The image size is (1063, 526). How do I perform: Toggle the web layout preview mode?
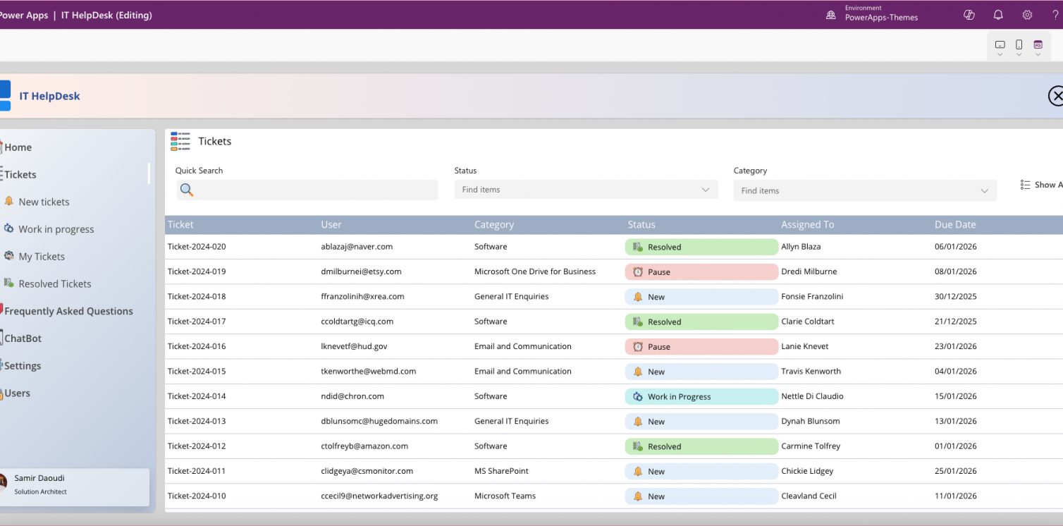click(1038, 43)
